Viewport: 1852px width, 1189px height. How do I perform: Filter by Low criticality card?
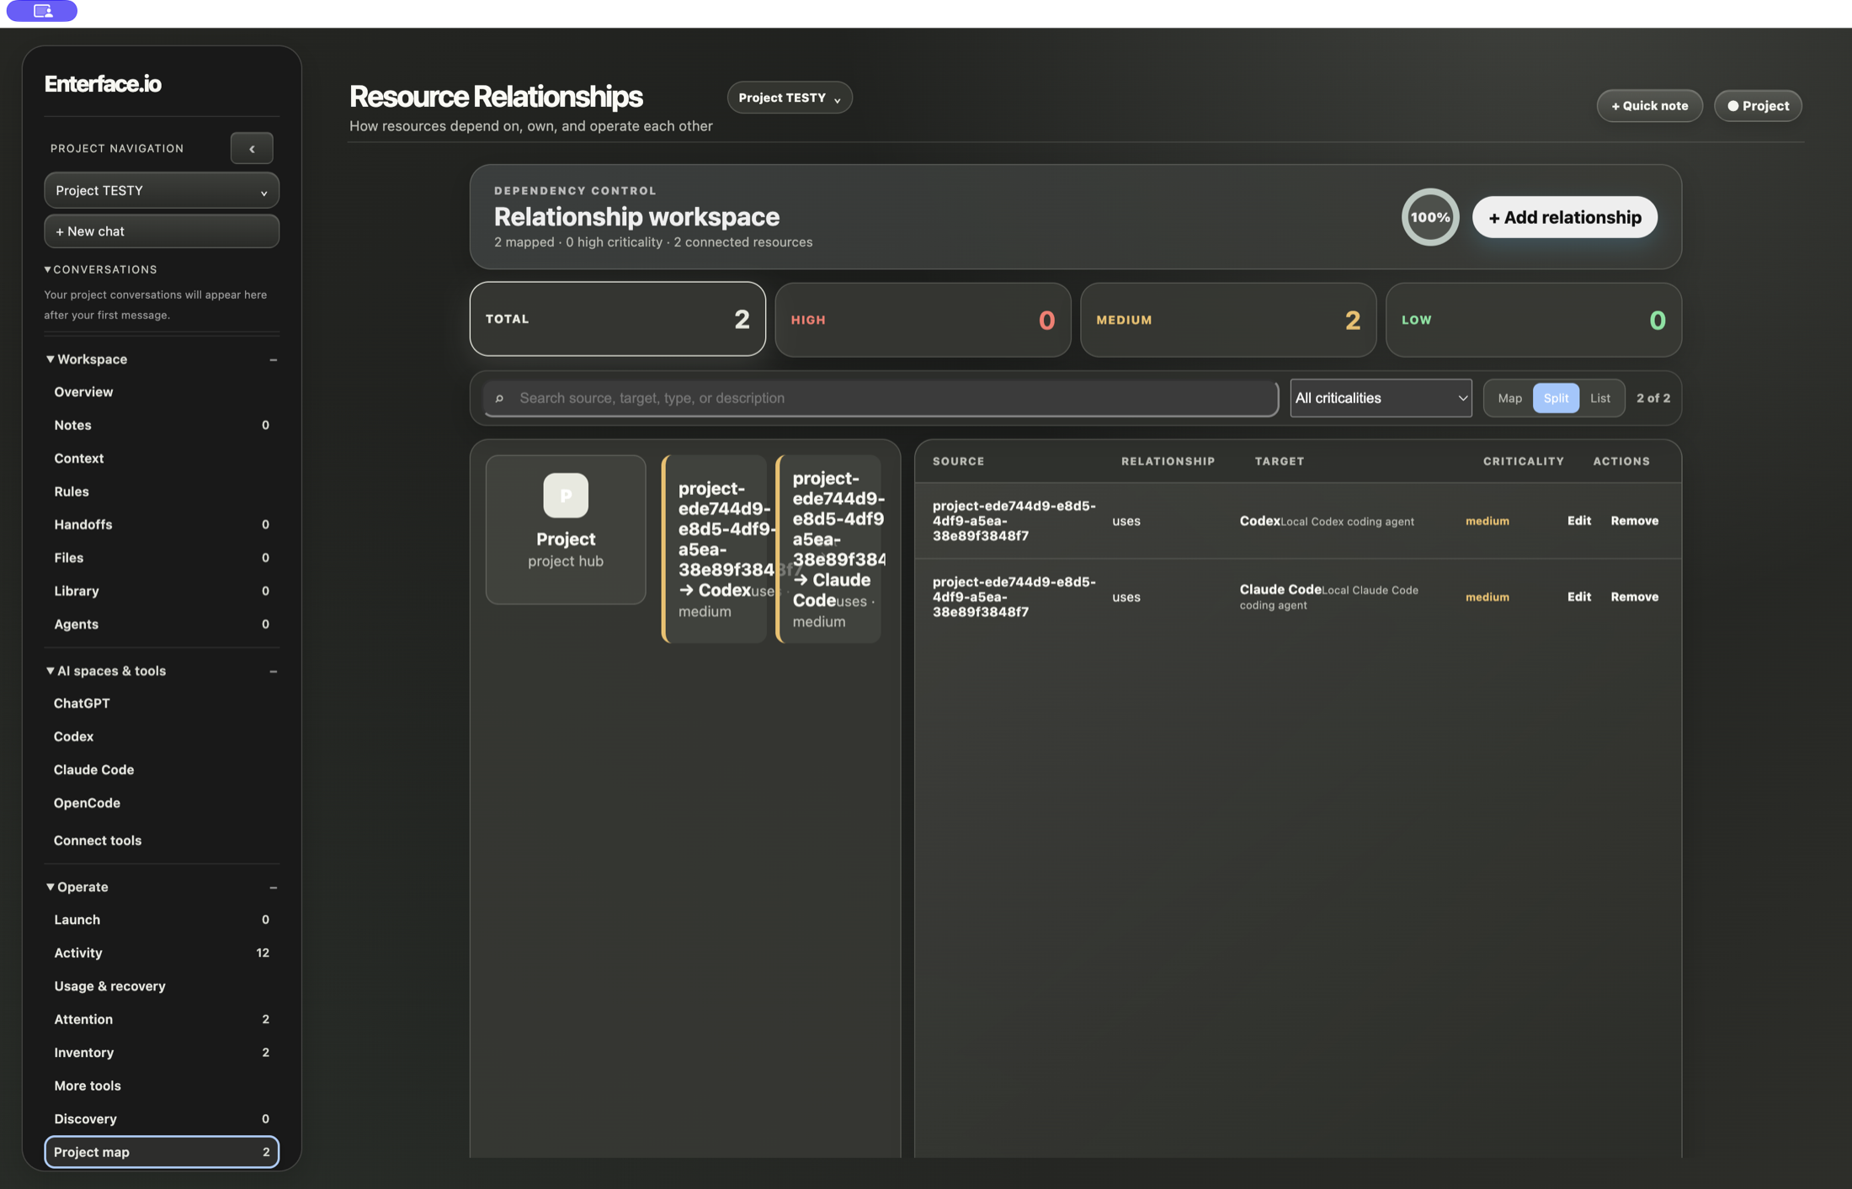[1534, 320]
